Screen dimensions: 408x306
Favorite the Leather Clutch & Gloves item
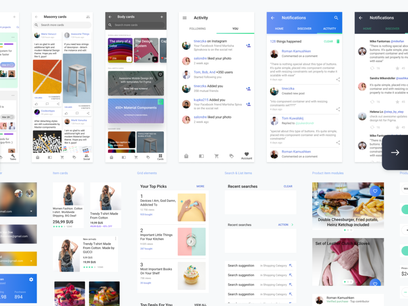pyautogui.click(x=375, y=283)
